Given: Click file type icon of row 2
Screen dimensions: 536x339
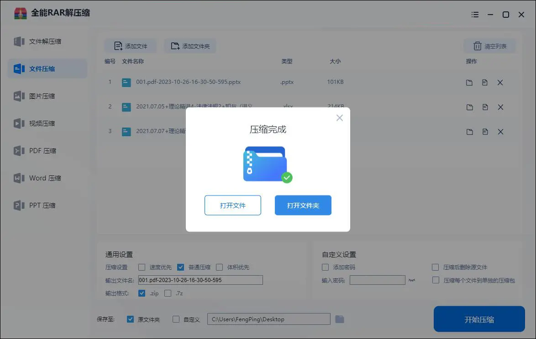Looking at the screenshot, I should coord(126,107).
